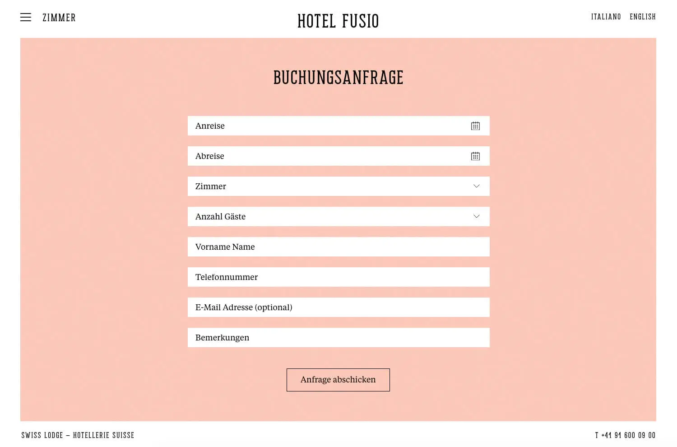Screen dimensions: 677x447
Task: Expand the Zimmer dropdown chevron
Action: pyautogui.click(x=476, y=186)
